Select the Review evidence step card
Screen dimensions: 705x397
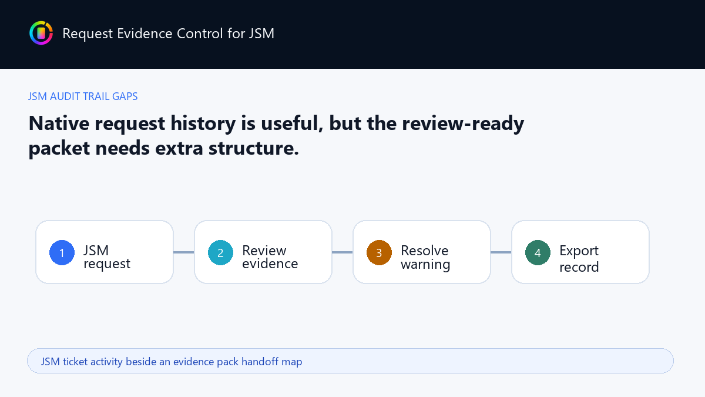[263, 252]
